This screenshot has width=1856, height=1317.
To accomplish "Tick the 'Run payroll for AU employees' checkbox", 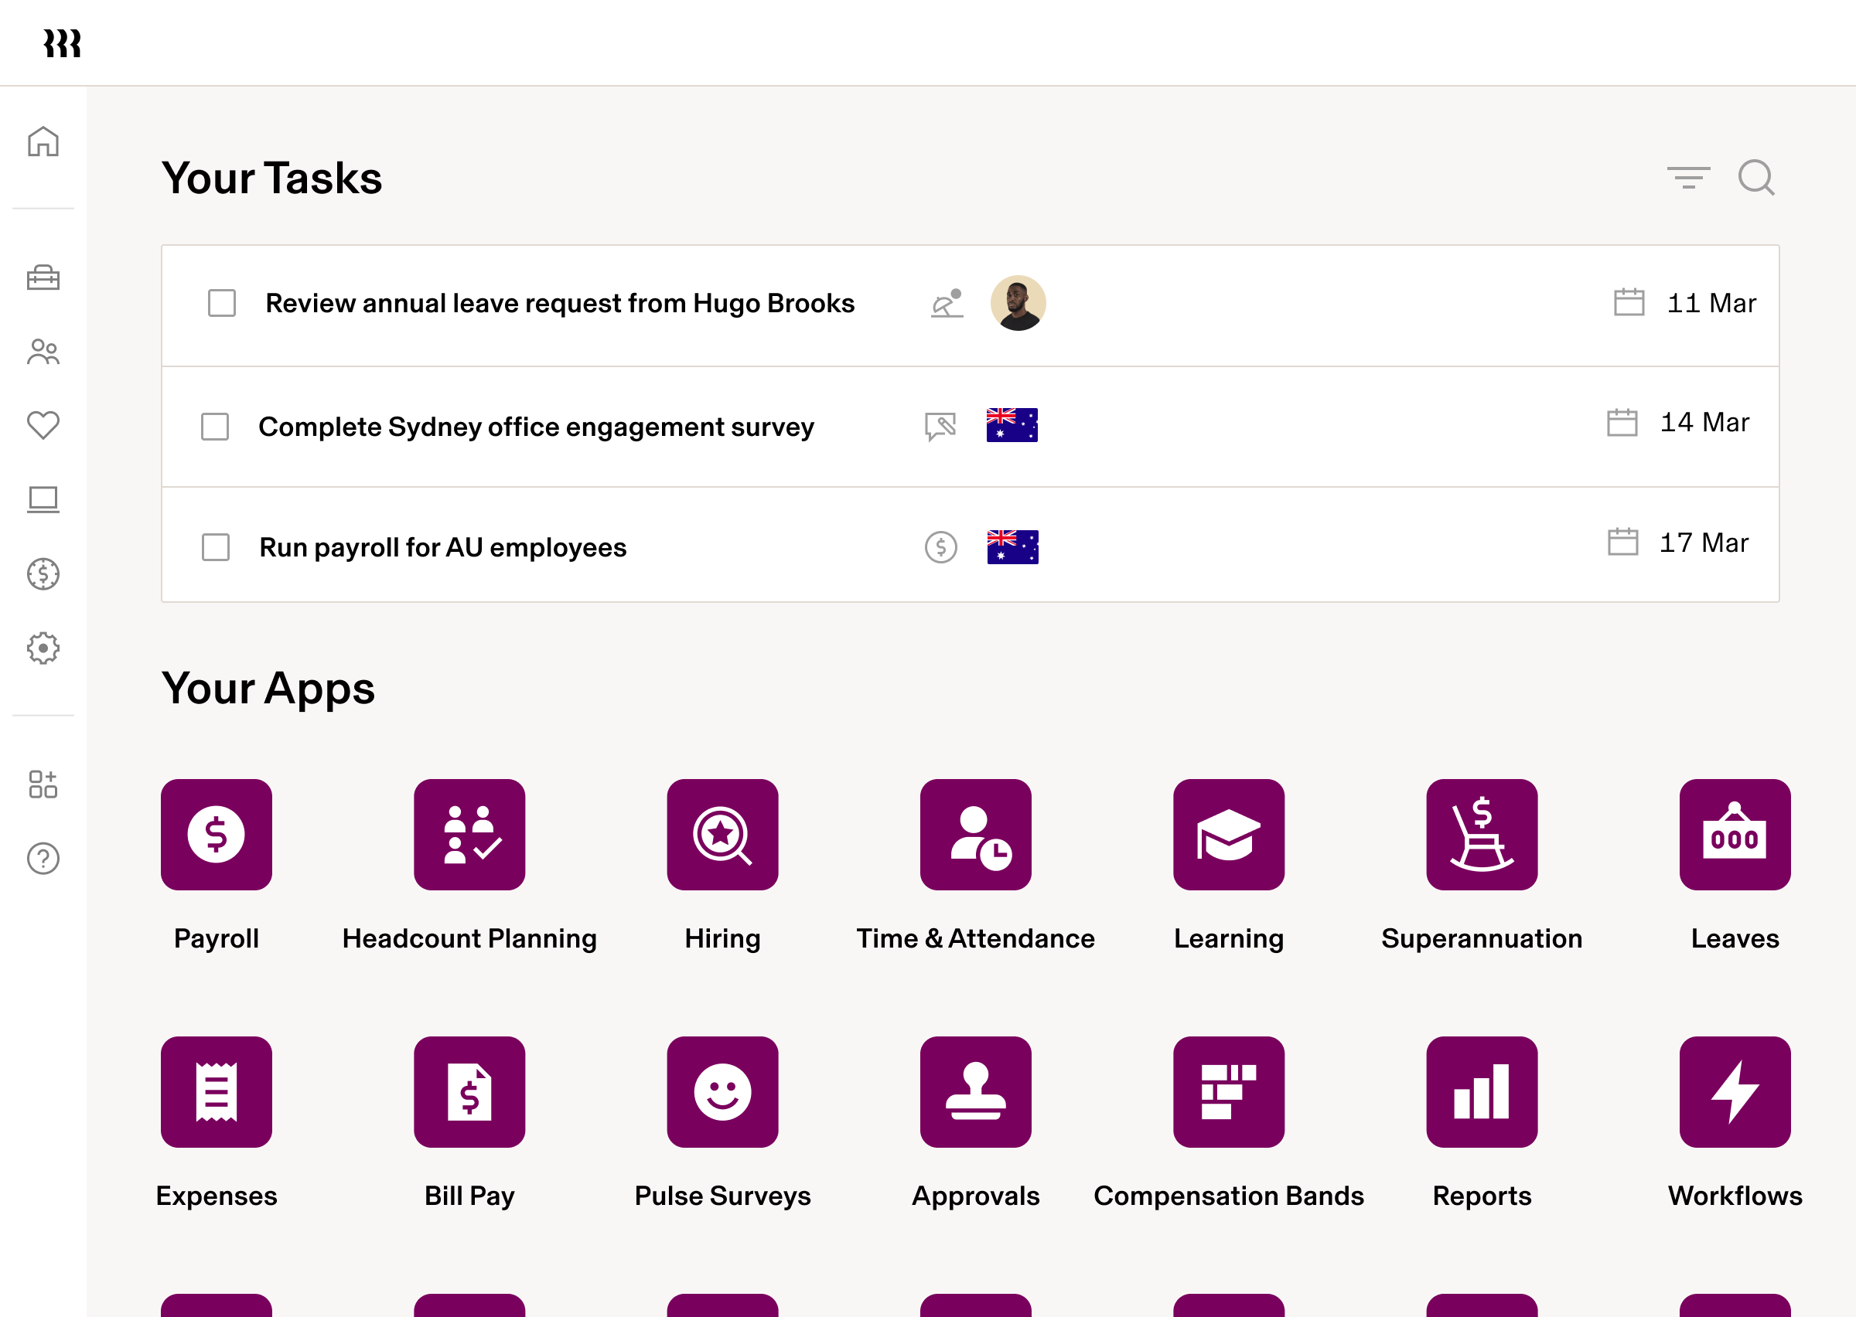I will pos(214,547).
